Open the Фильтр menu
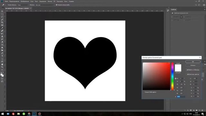206x116 pixels. 50,1
